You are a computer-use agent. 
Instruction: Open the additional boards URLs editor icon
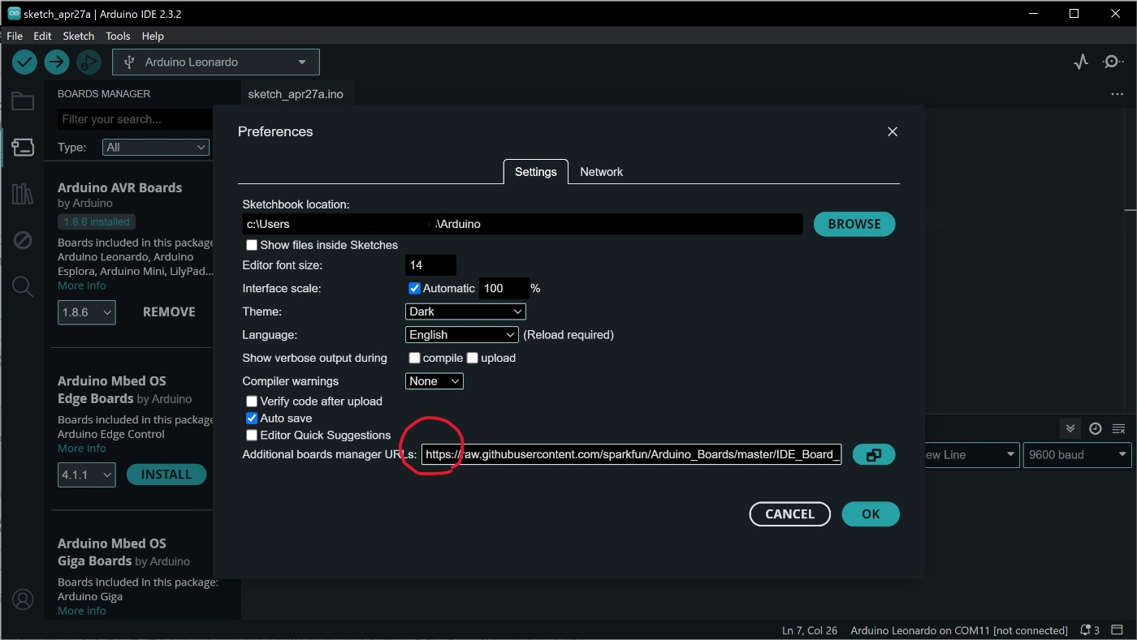pyautogui.click(x=874, y=455)
